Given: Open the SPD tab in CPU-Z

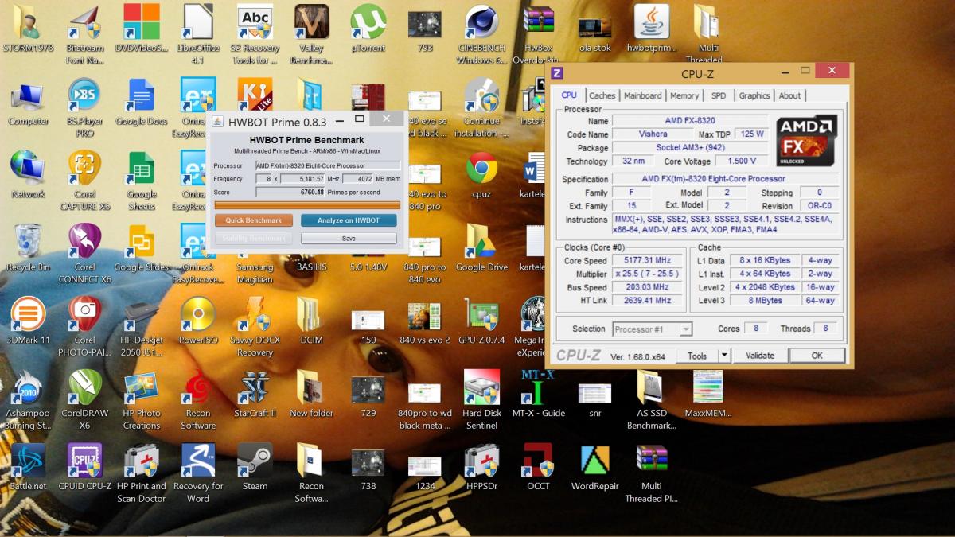Looking at the screenshot, I should [719, 95].
